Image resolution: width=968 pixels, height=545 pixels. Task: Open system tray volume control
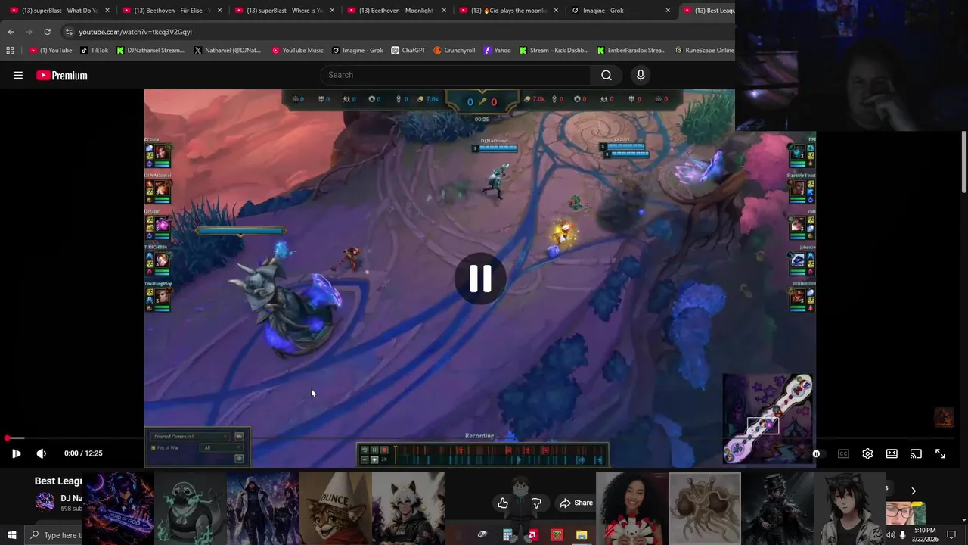[x=890, y=535]
